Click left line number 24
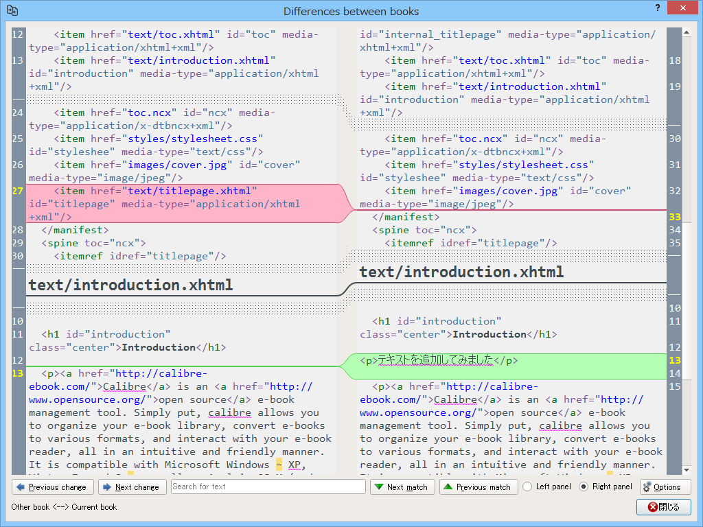Image resolution: width=703 pixels, height=527 pixels. pyautogui.click(x=17, y=113)
